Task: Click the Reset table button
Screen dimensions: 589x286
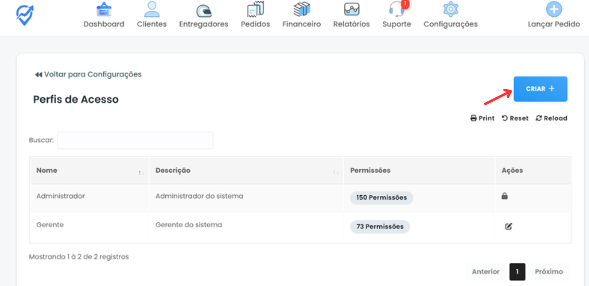Action: point(515,118)
